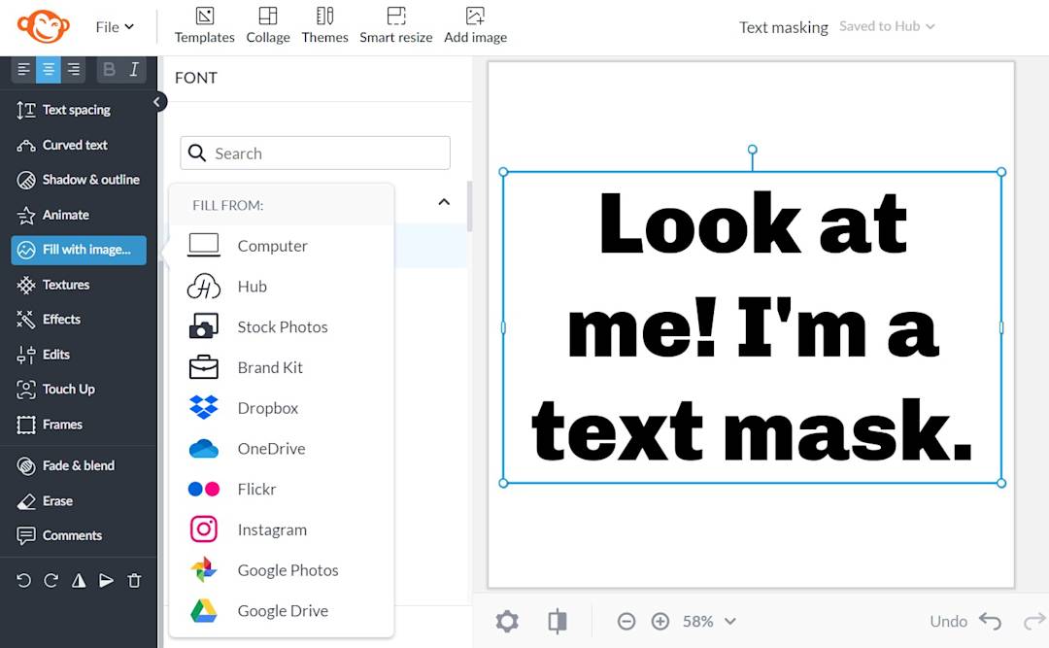Click the Undo button
Image resolution: width=1049 pixels, height=648 pixels.
965,621
